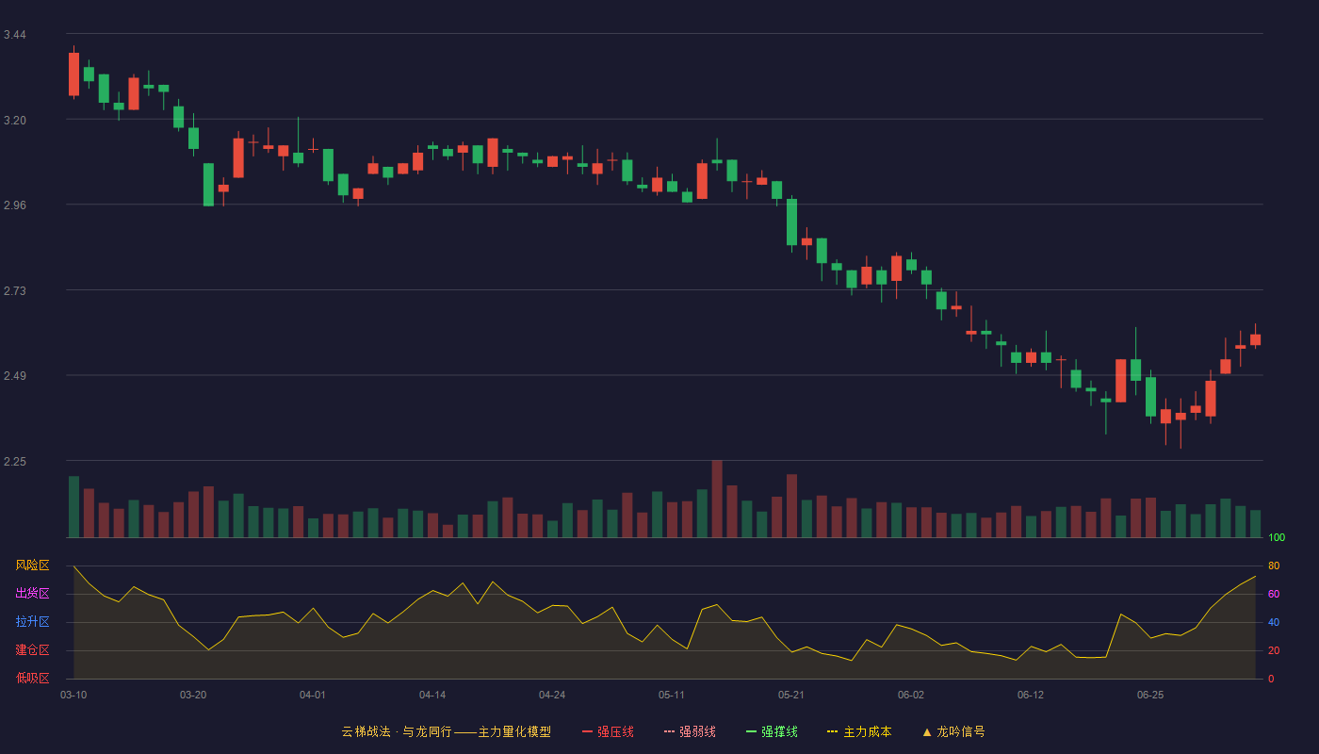1319x754 pixels.
Task: Click the pink dashed 强弱线 legend icon
Action: [x=669, y=731]
